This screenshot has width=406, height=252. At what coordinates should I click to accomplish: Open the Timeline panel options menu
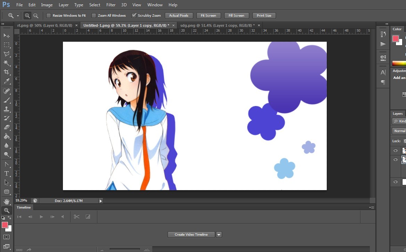[x=372, y=208]
